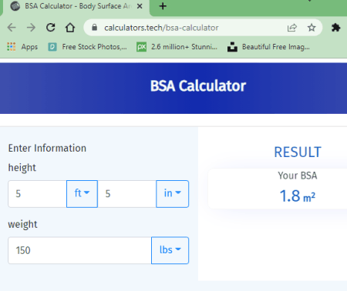
Task: Click the weight field label
Action: tap(22, 224)
